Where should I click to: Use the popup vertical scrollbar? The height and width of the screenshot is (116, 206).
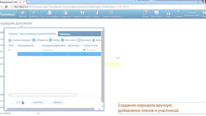[102, 66]
